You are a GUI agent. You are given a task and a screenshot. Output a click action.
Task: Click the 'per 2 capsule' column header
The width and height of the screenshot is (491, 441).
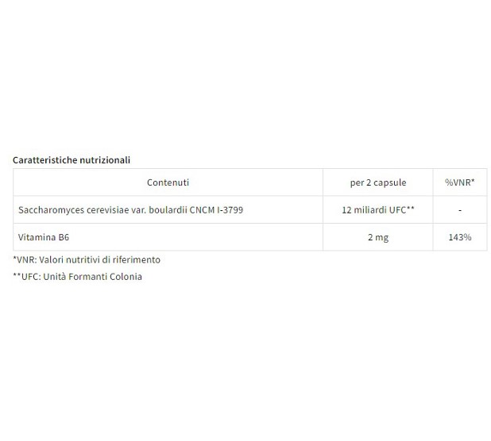(378, 182)
